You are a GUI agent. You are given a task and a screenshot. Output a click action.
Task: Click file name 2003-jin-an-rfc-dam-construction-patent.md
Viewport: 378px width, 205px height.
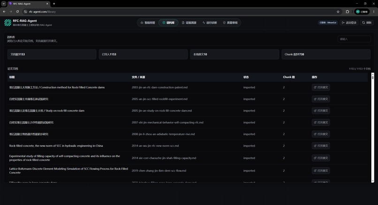click(159, 88)
